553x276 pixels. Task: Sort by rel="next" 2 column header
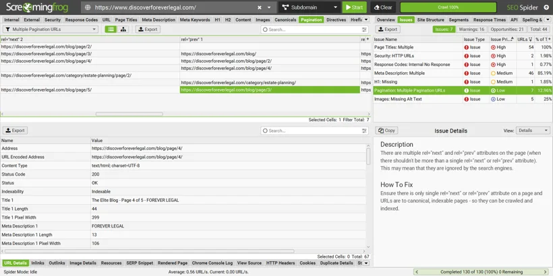90,40
